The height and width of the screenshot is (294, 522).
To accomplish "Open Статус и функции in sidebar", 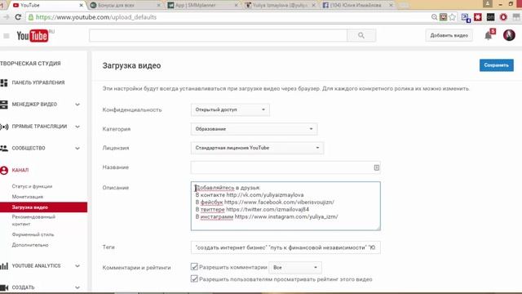I will [x=32, y=186].
